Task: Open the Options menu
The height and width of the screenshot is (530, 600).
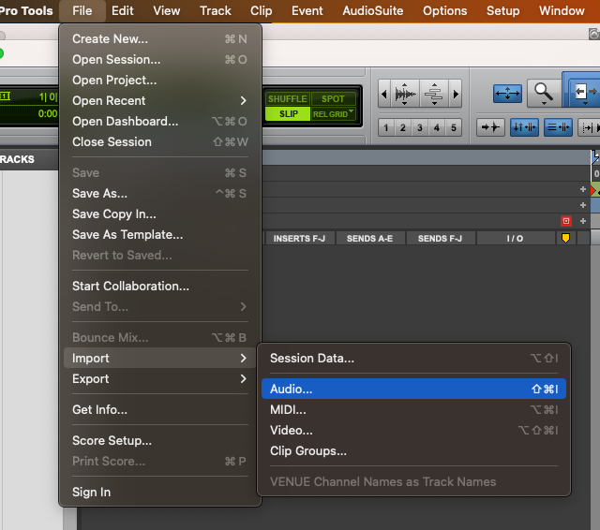Action: (444, 10)
